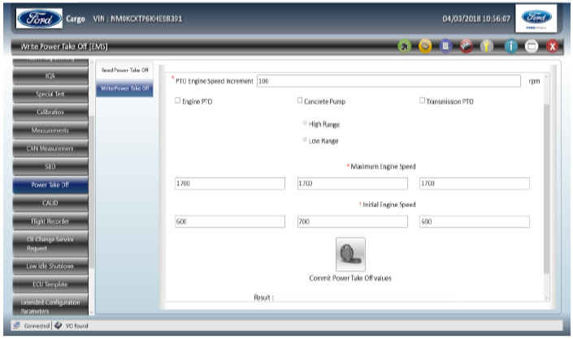Switch to Read Power Take Off tab
Image resolution: width=573 pixels, height=339 pixels.
(124, 70)
